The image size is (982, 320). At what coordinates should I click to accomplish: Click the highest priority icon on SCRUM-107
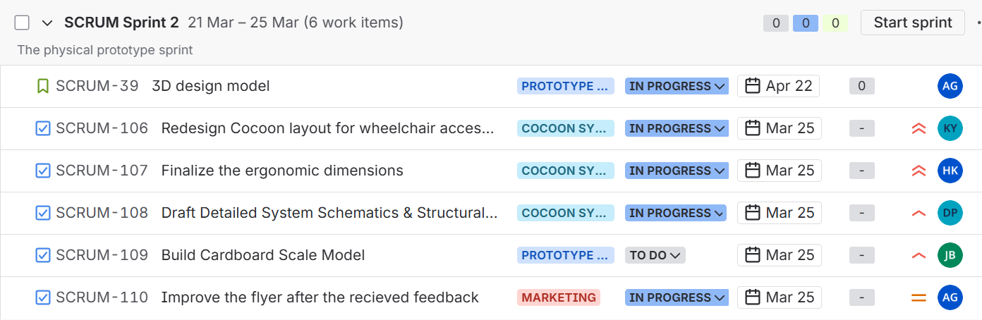click(919, 171)
